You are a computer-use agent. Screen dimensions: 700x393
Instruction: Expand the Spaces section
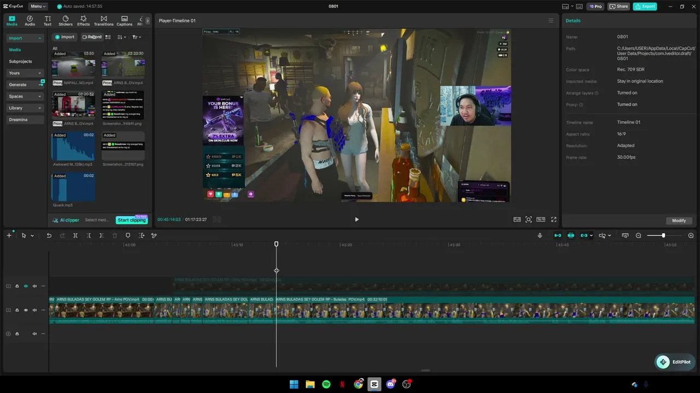[x=25, y=97]
